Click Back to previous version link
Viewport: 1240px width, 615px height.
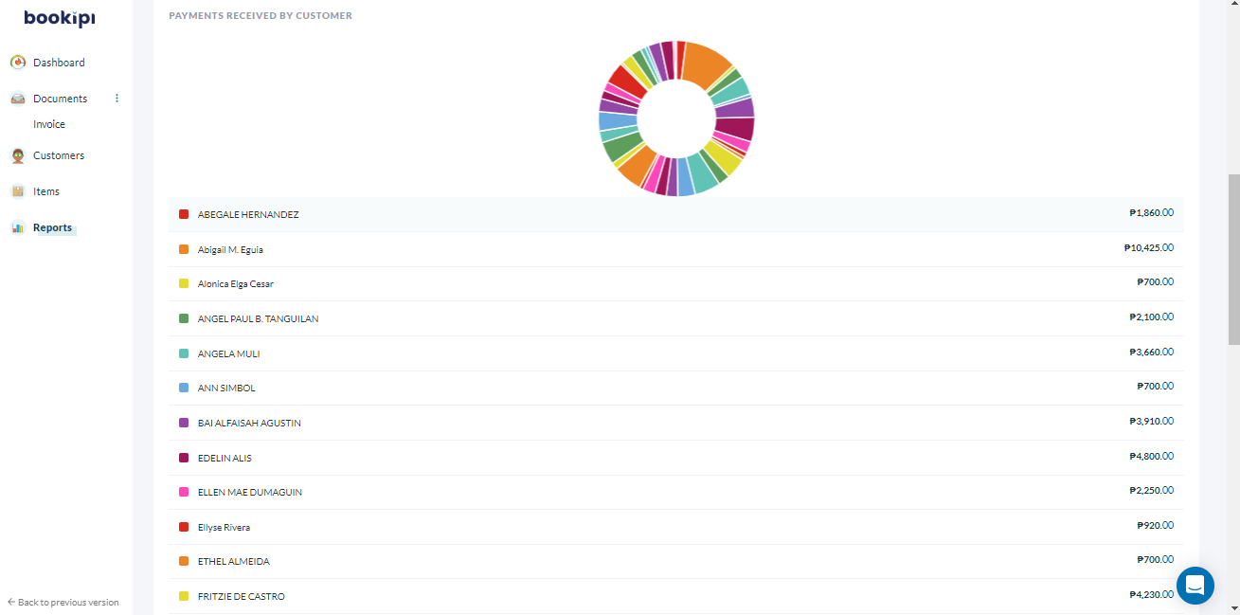click(63, 602)
